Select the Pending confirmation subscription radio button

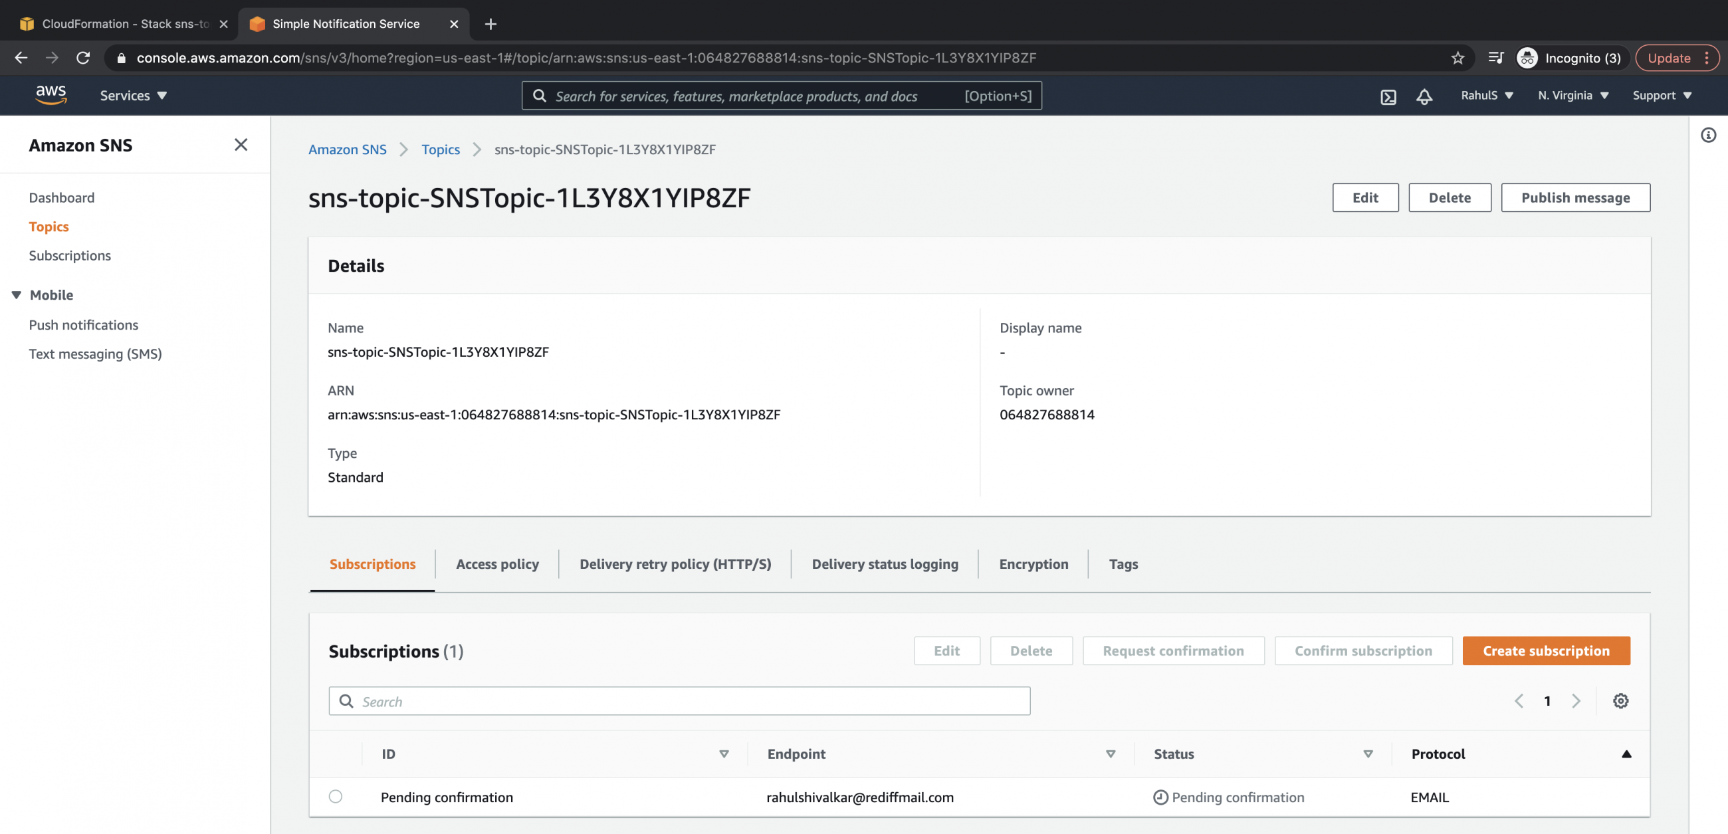(x=336, y=796)
